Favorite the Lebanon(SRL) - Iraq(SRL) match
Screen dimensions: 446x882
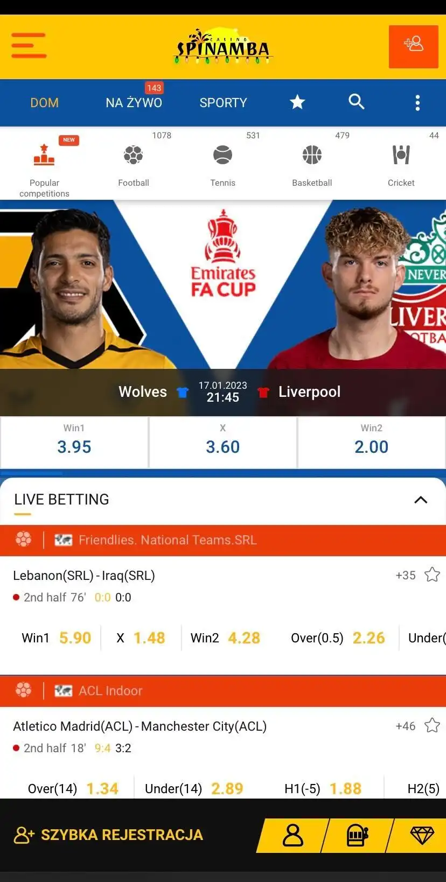pyautogui.click(x=432, y=575)
